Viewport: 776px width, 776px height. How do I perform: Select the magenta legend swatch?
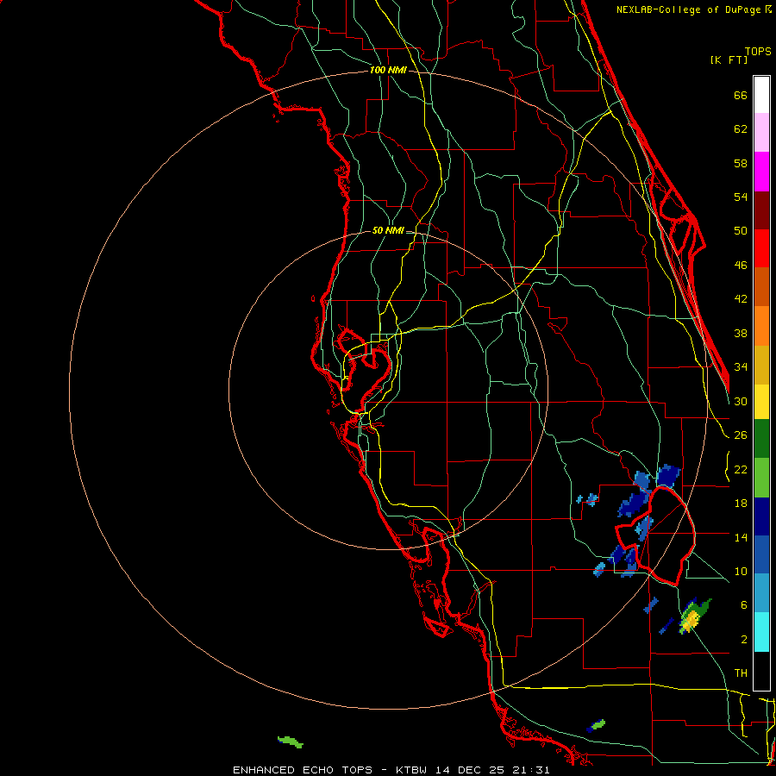click(761, 172)
